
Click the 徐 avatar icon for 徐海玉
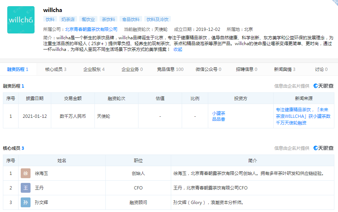tap(26, 173)
